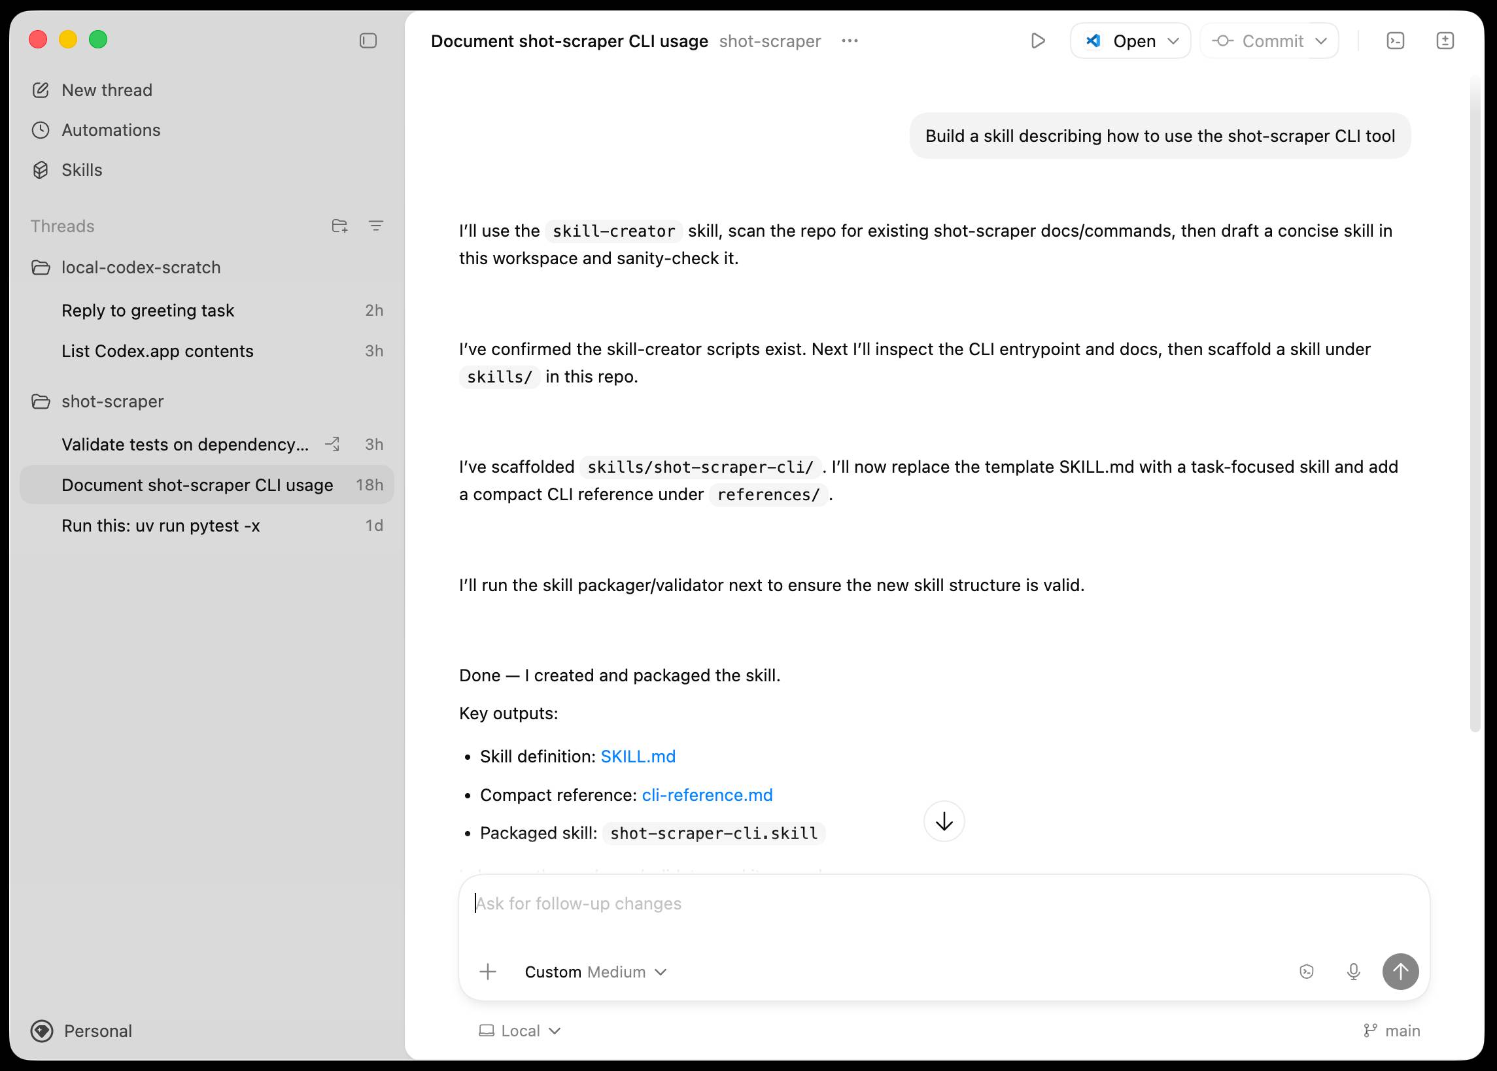This screenshot has height=1071, width=1497.
Task: Open the terminal panel icon
Action: [x=1396, y=41]
